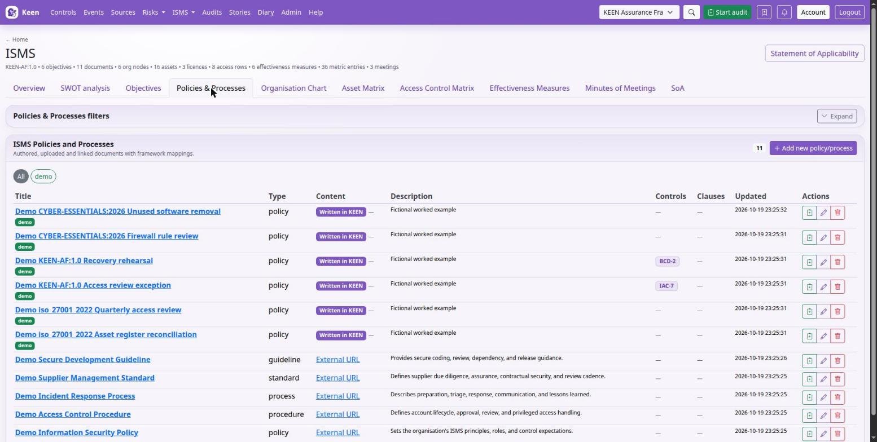Switch to the Minutes of Meetings tab
This screenshot has height=442, width=877.
620,88
